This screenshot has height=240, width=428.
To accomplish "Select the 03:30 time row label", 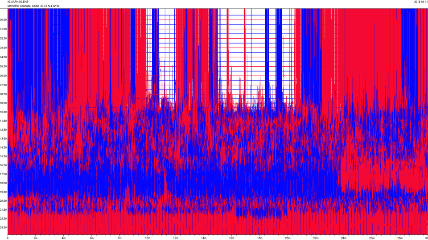I will click(3, 48).
